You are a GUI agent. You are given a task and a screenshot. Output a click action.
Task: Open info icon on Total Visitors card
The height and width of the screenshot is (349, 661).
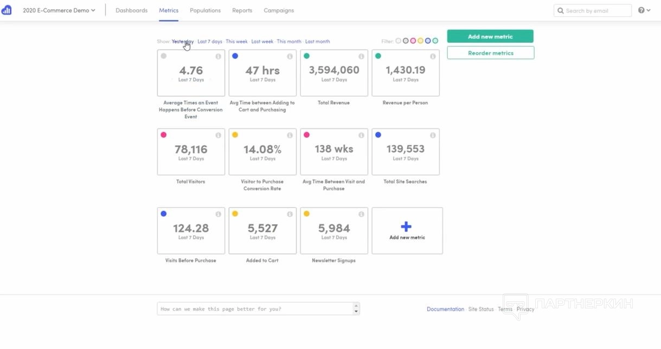click(x=218, y=135)
